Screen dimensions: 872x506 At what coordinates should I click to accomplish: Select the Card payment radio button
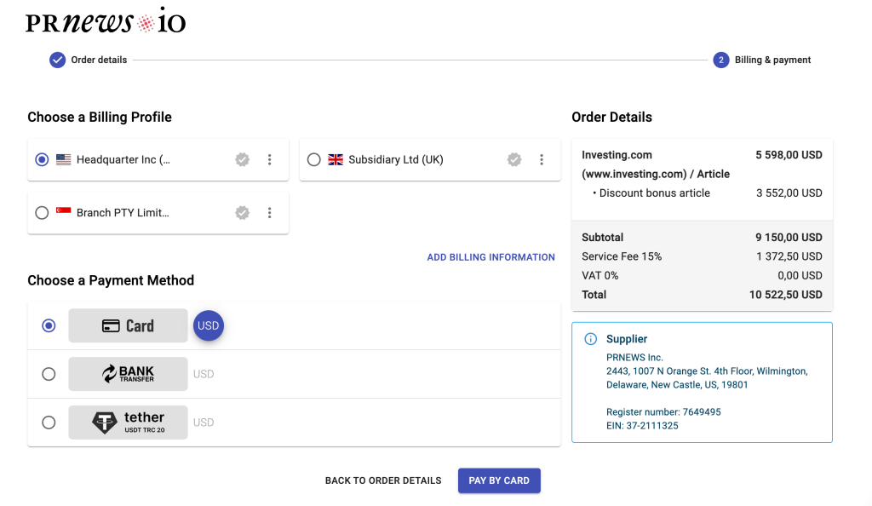pyautogui.click(x=49, y=325)
